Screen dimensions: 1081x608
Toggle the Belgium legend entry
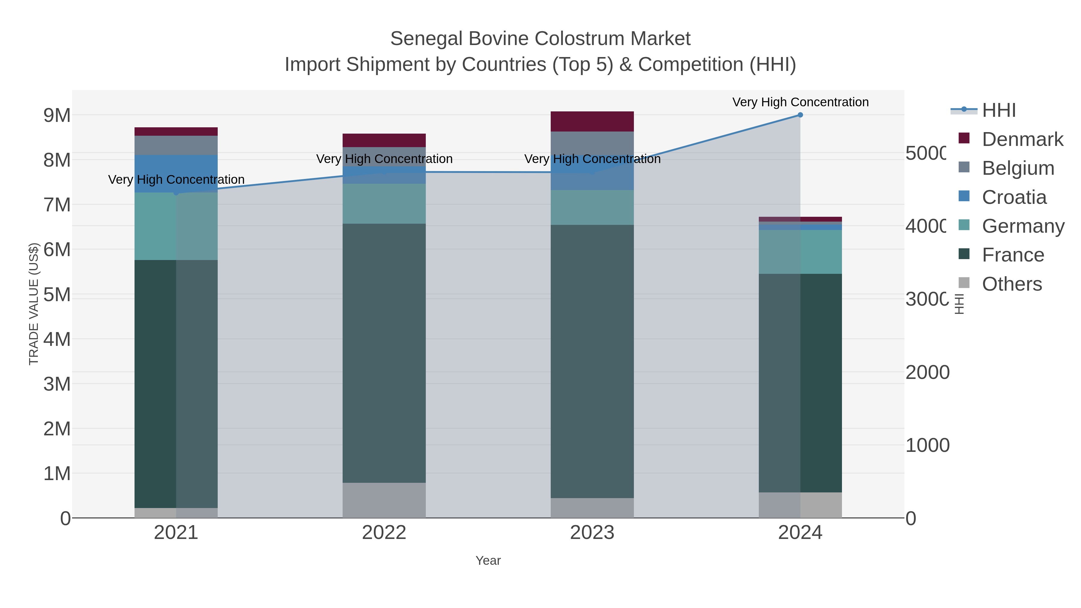tap(1006, 168)
